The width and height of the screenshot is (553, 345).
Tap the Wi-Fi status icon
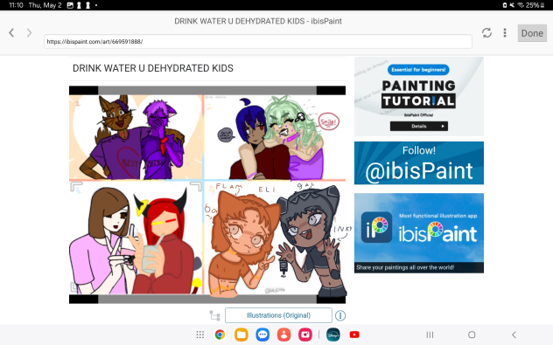[x=521, y=5]
